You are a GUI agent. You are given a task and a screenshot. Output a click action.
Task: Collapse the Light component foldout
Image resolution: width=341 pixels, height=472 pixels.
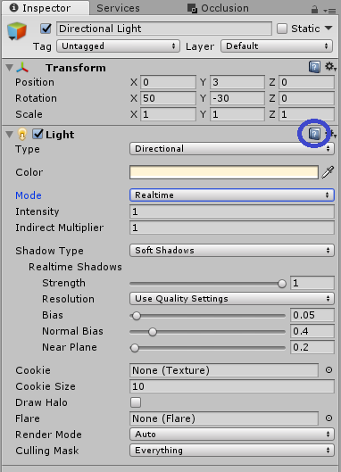point(9,134)
